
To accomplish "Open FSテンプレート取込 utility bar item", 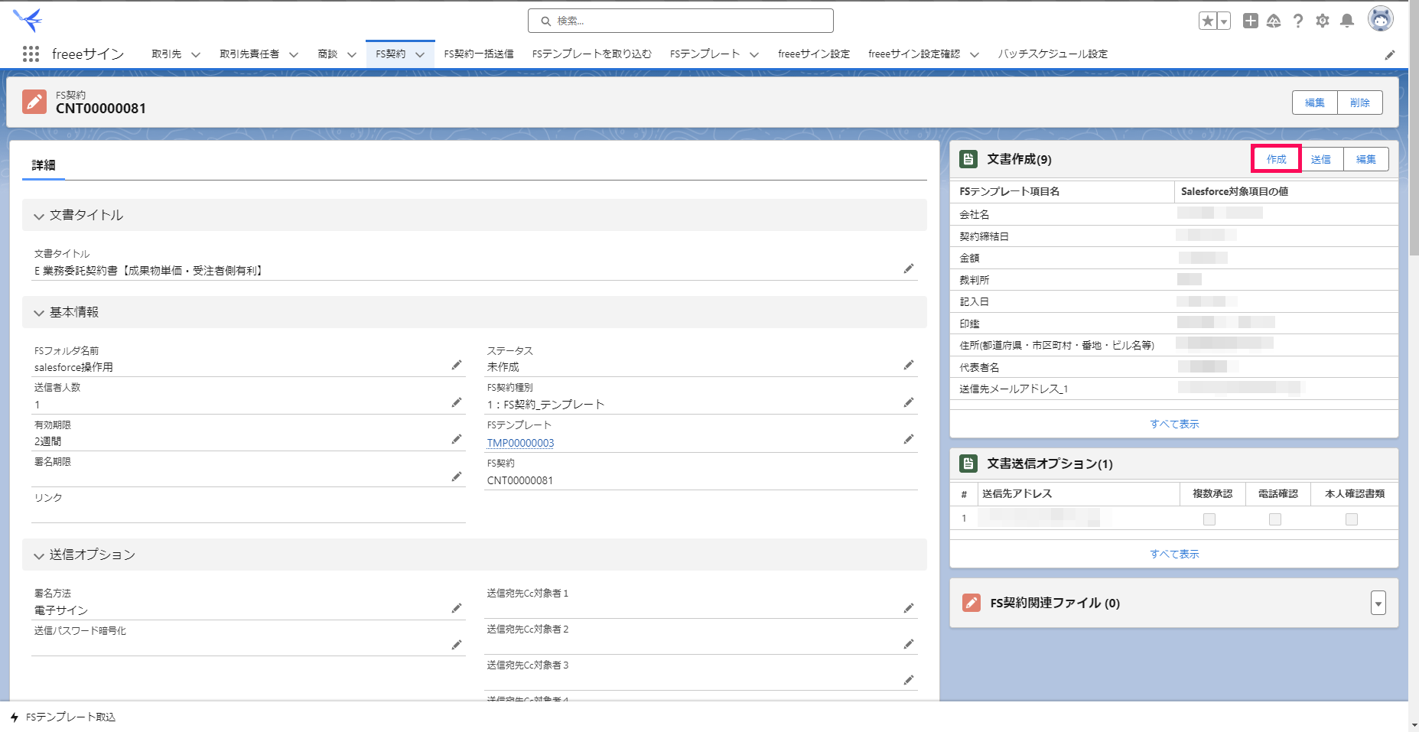I will pyautogui.click(x=63, y=717).
